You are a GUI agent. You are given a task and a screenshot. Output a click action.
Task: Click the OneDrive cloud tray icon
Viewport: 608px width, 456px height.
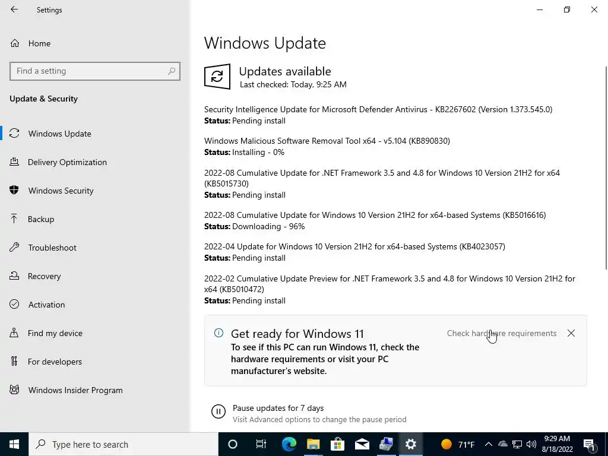(x=502, y=444)
